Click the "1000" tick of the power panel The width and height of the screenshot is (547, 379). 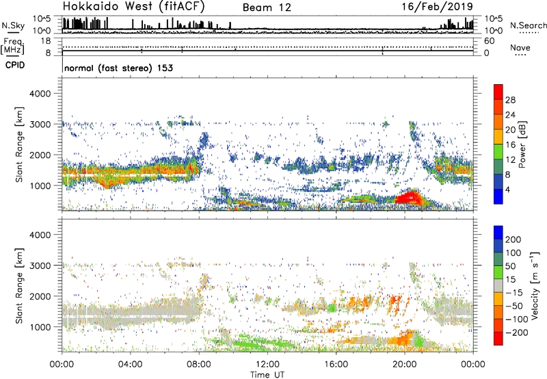(x=40, y=185)
